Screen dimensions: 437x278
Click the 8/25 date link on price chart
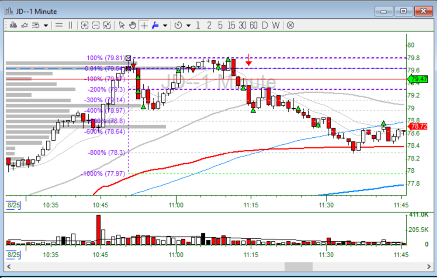click(x=13, y=205)
